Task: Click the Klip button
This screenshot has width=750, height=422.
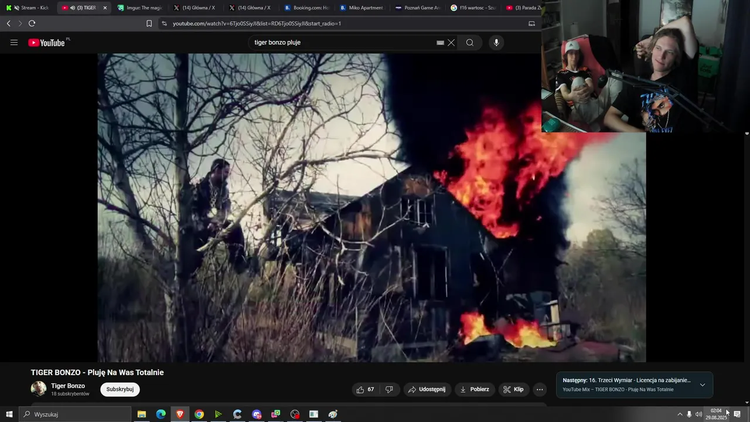Action: [x=513, y=389]
